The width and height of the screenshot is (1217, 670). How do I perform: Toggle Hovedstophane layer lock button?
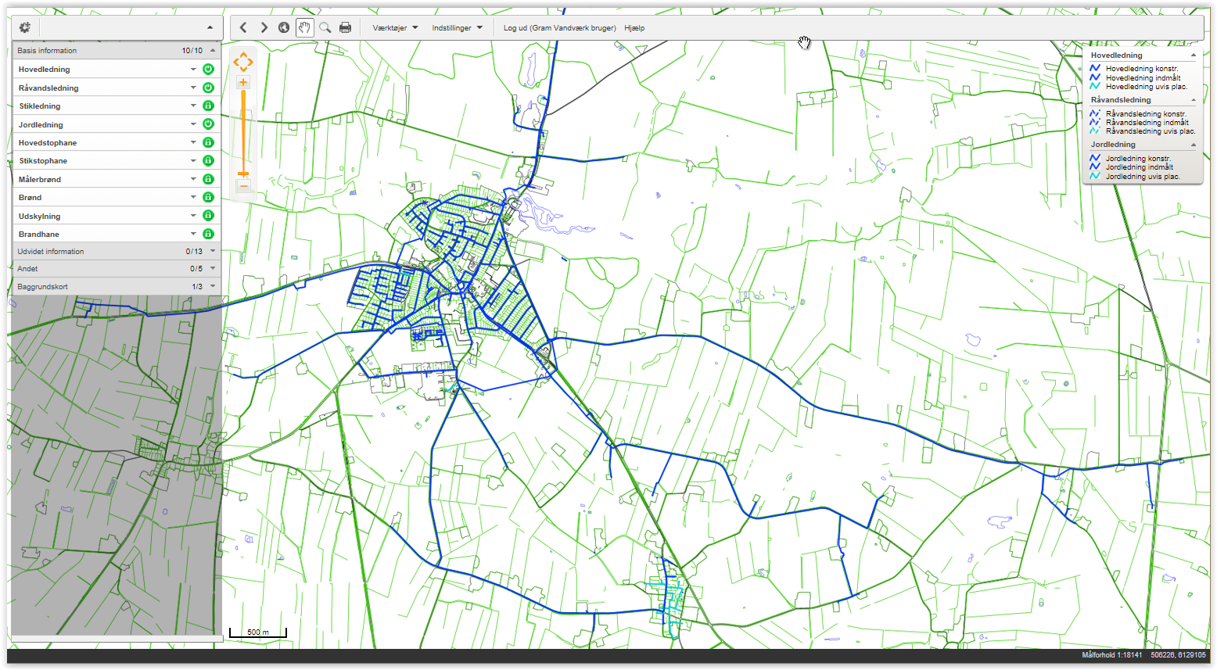click(208, 142)
